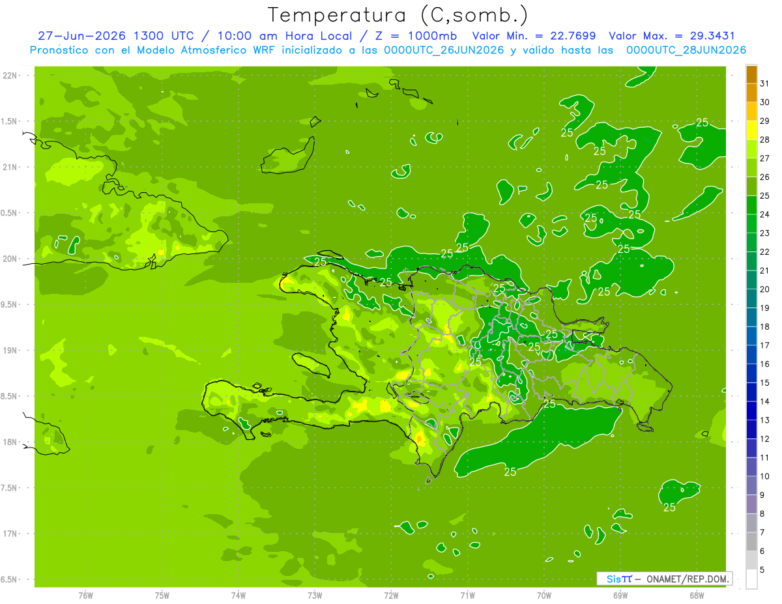This screenshot has height=604, width=782.
Task: Click the '76W' longitude axis label
Action: click(x=85, y=596)
